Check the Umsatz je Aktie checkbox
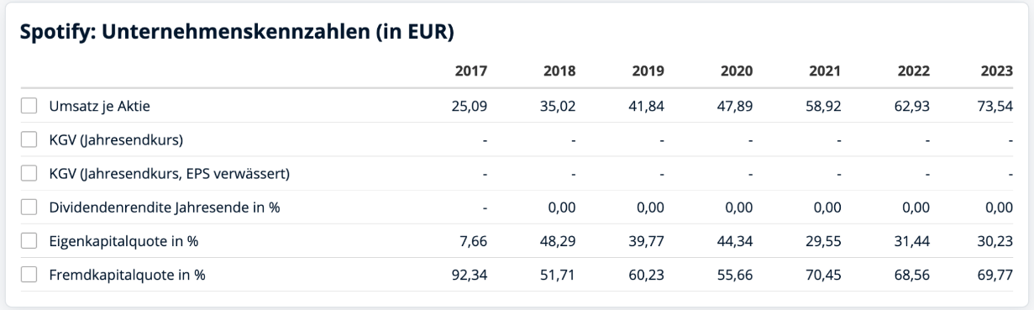 pos(29,106)
